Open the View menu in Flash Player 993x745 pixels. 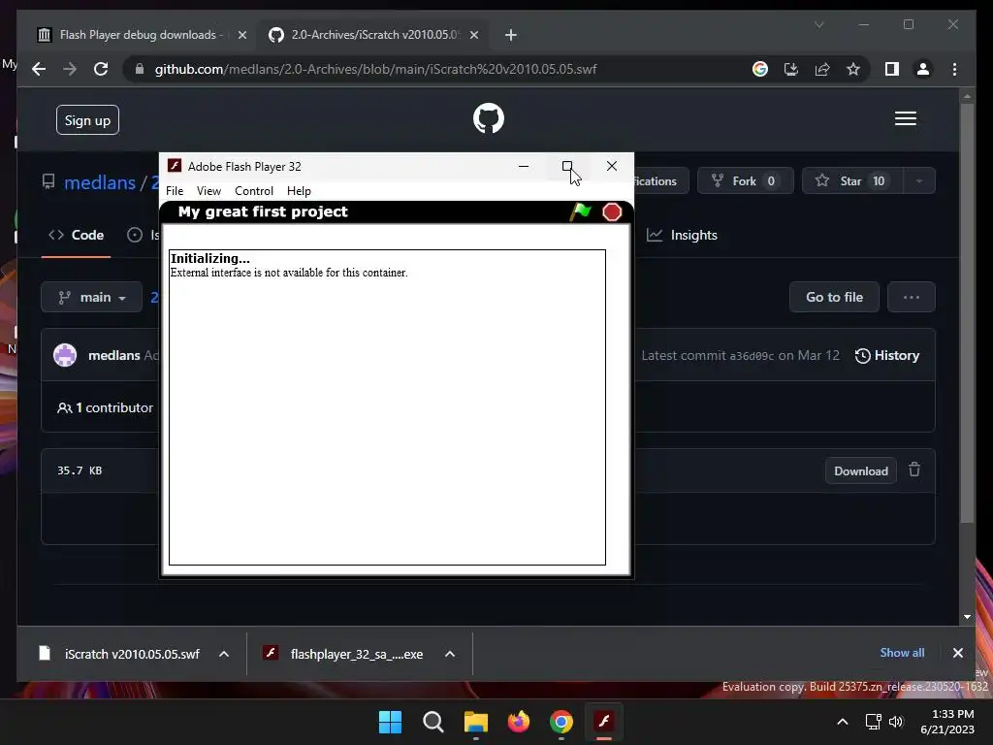point(208,191)
